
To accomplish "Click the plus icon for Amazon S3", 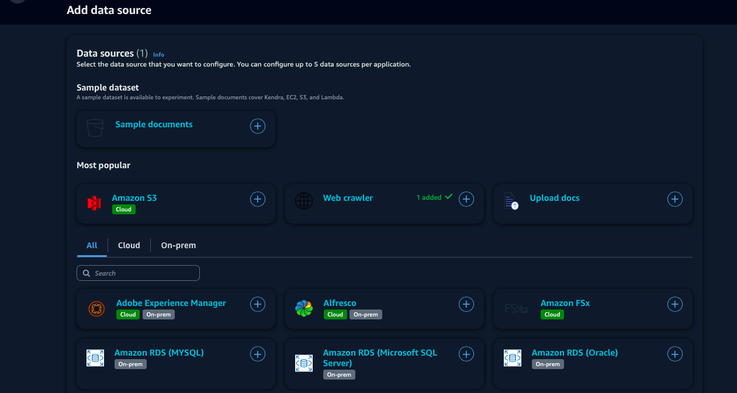I will click(258, 199).
